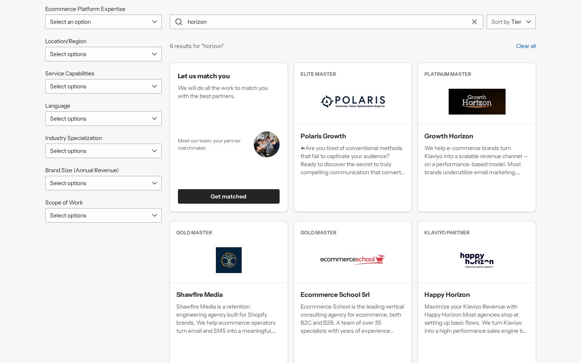Click the search magnifier icon
The width and height of the screenshot is (581, 363).
coord(179,22)
